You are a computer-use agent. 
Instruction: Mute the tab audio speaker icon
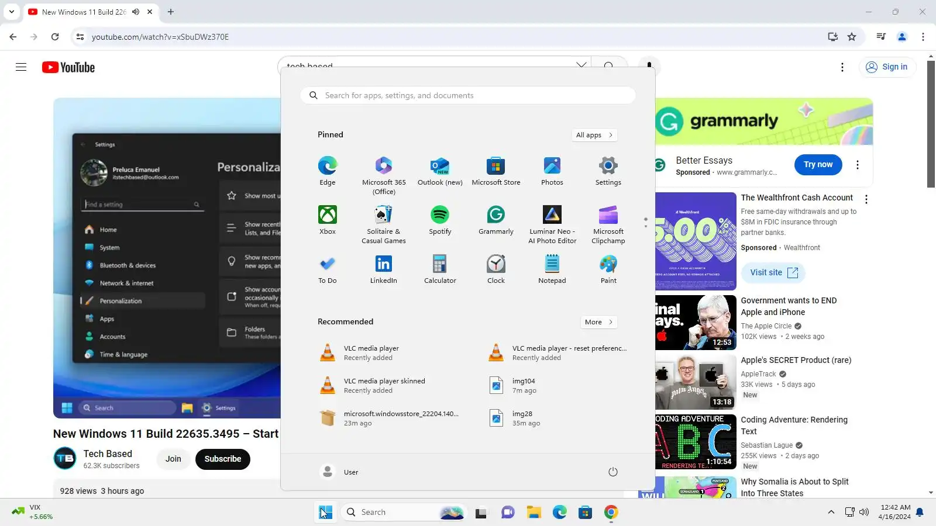click(x=136, y=12)
